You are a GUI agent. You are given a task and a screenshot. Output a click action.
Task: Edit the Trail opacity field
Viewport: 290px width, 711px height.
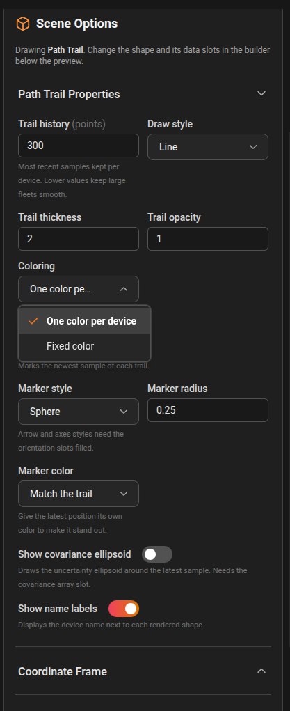(207, 239)
